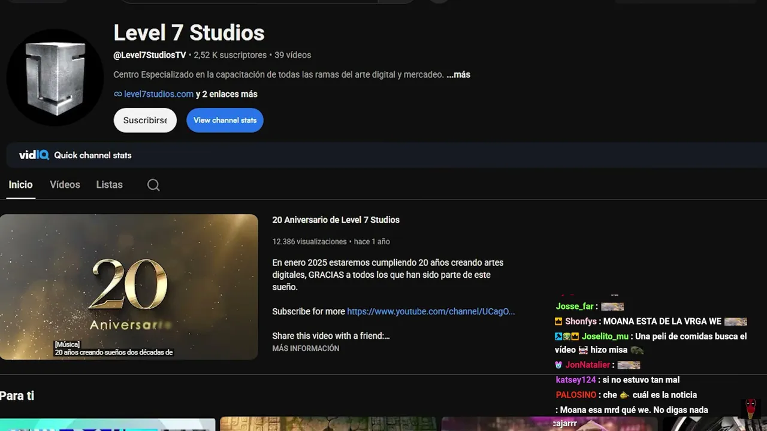Open the 'y 2 enlaces más' links
767x431 pixels.
[227, 94]
